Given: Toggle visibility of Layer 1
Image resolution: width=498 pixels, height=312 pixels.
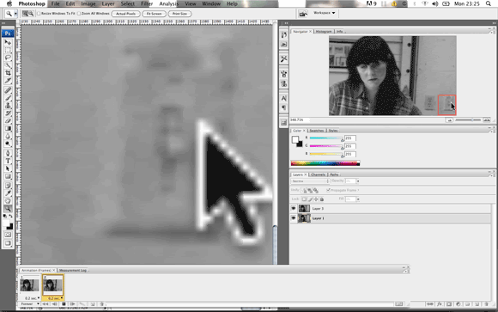Looking at the screenshot, I should pos(294,218).
